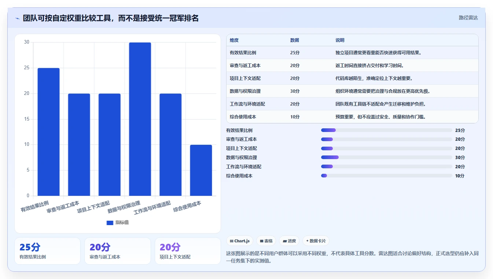Click the 进度 tag chip
This screenshot has width=493, height=279.
point(289,241)
